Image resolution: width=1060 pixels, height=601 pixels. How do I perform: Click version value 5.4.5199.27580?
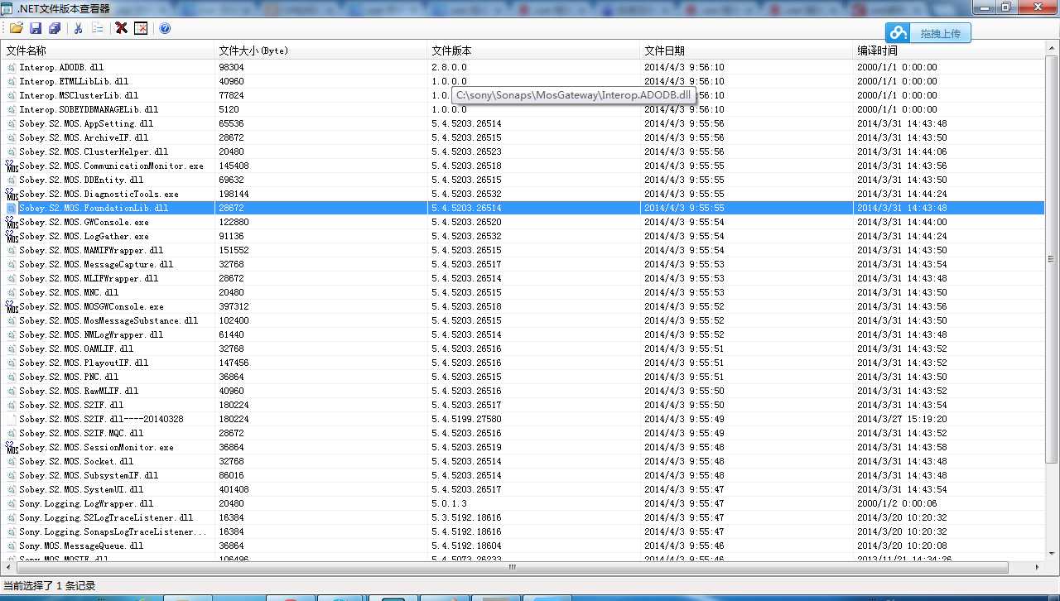(x=466, y=419)
